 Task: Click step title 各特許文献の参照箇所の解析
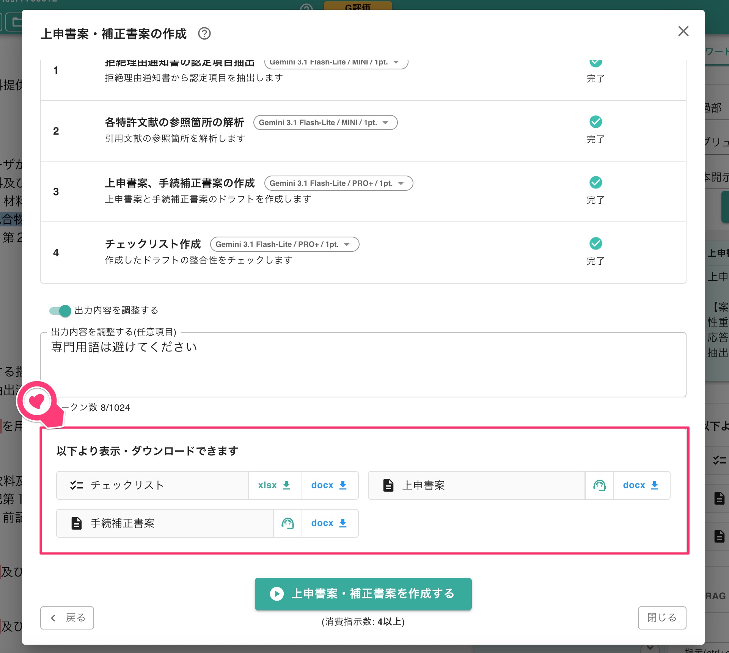tap(174, 122)
